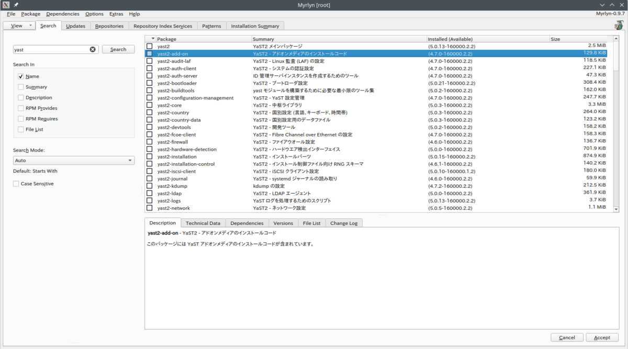Click the application icon in title bar
This screenshot has height=349, width=628.
click(x=6, y=5)
